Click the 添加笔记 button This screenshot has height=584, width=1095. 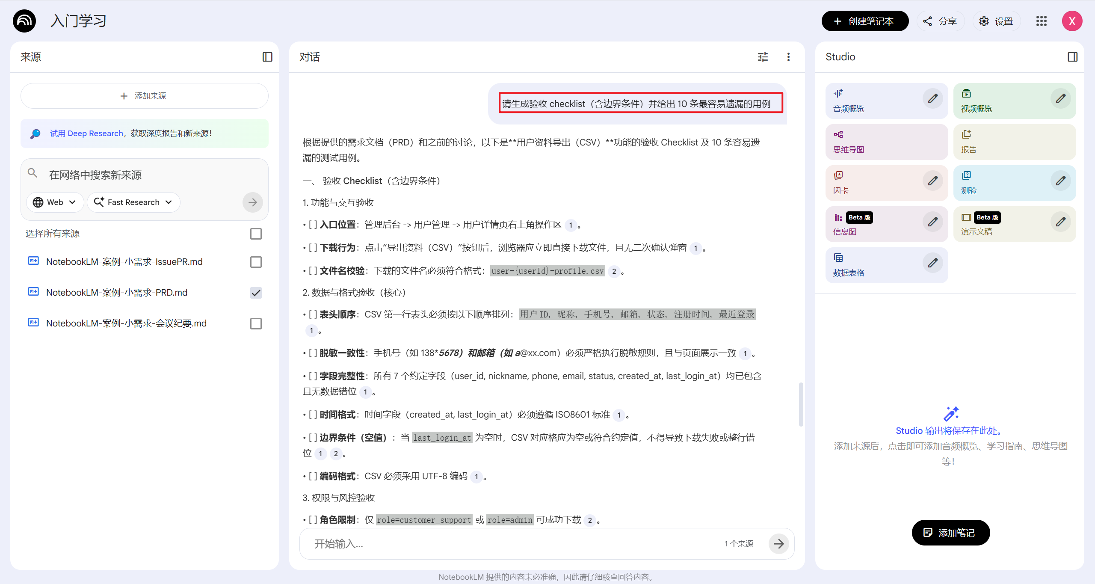(950, 533)
